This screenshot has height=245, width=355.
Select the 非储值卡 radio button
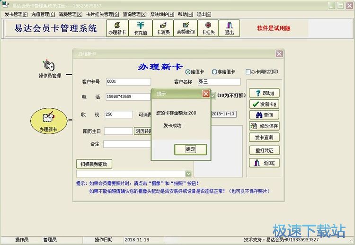[x=214, y=72]
